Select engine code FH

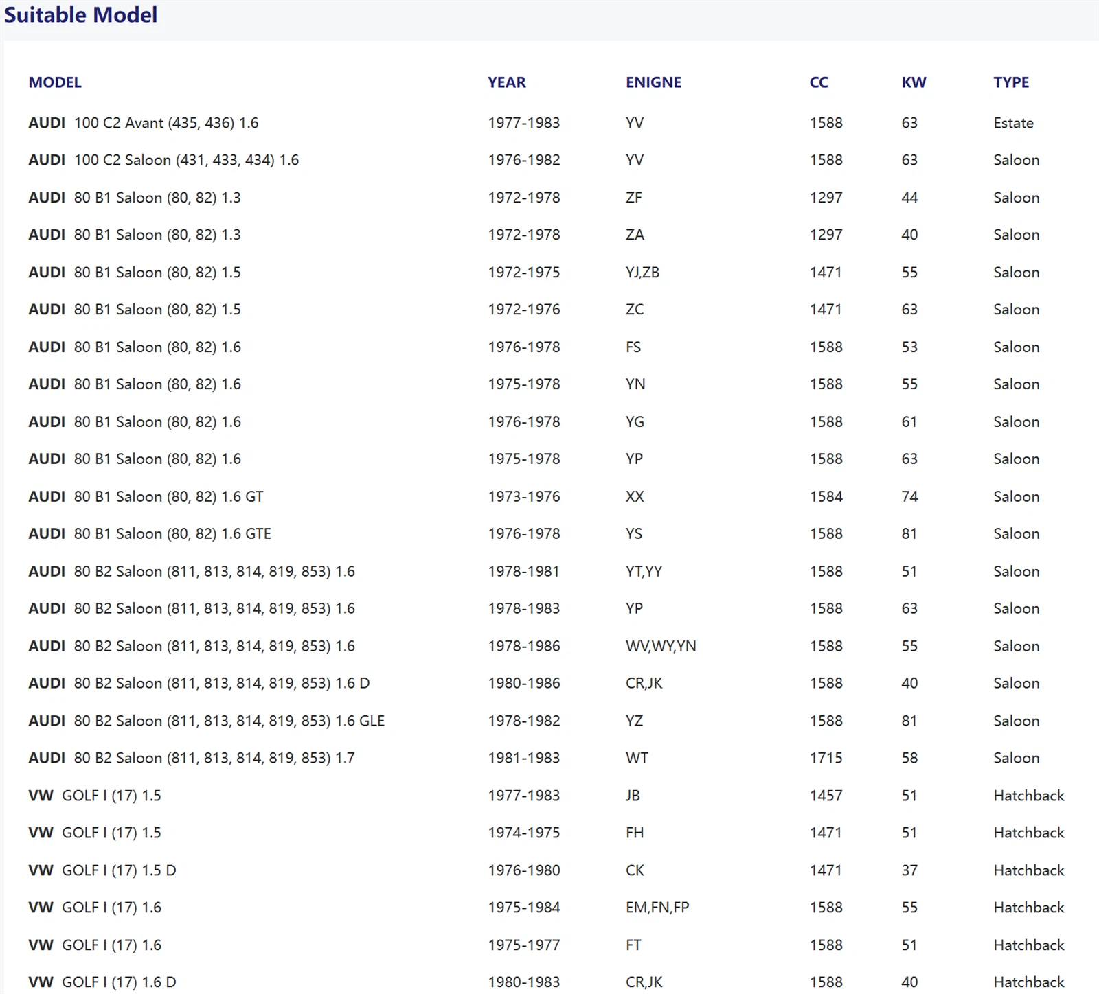[635, 833]
